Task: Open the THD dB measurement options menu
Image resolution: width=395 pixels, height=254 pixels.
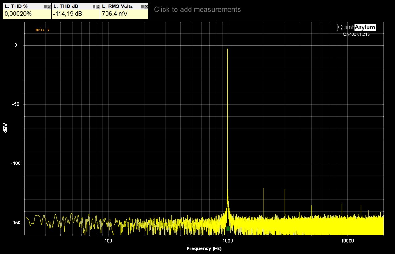Action: tap(94, 6)
